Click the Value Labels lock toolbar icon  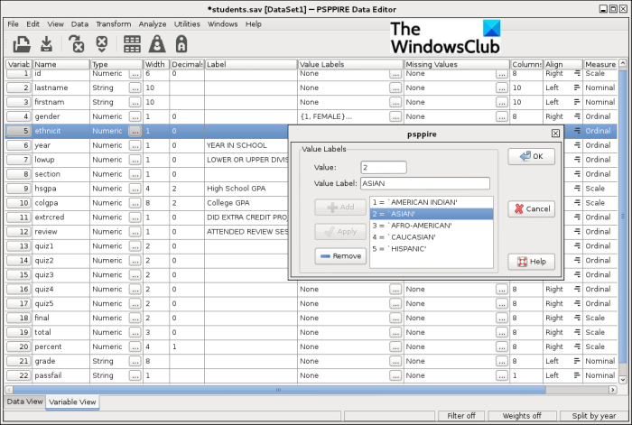coord(181,44)
